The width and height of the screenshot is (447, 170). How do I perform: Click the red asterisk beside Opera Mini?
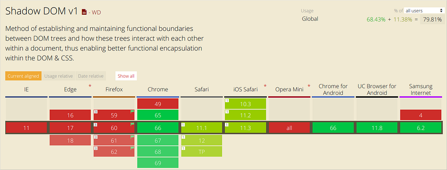309,86
